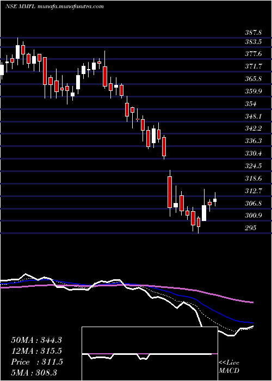Click the 336.3 price level label
The height and width of the screenshot is (381, 272).
252,141
